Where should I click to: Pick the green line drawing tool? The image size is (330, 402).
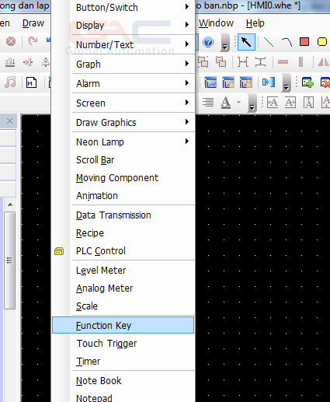click(x=269, y=42)
